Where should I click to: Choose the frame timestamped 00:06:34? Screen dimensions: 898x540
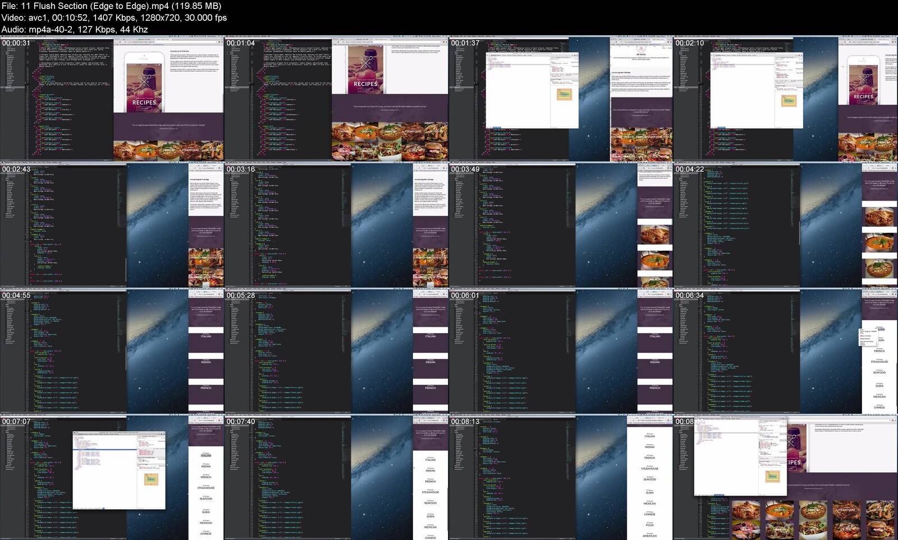[x=786, y=351]
